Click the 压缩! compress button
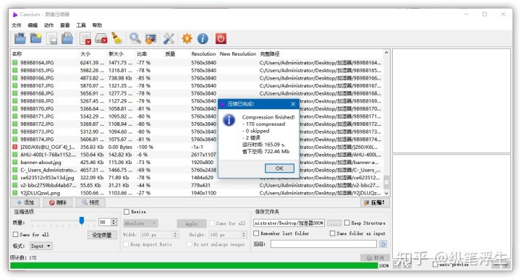Screen dimensions: 521x279 point(375,202)
